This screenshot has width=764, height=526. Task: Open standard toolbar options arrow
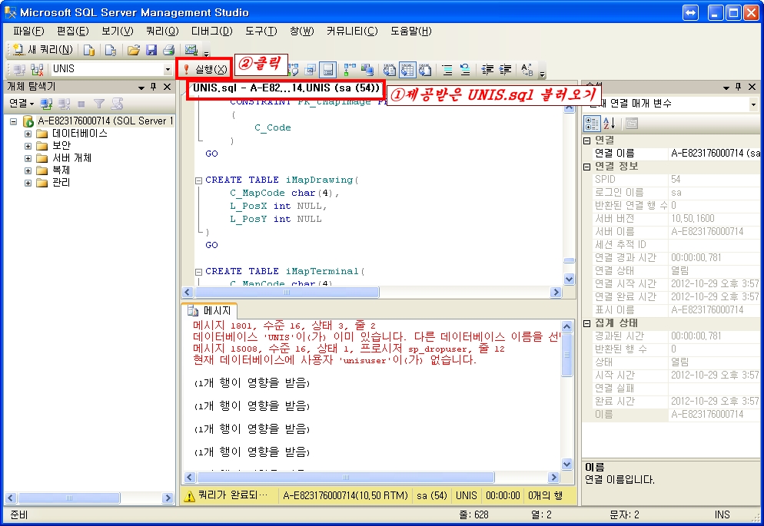206,53
